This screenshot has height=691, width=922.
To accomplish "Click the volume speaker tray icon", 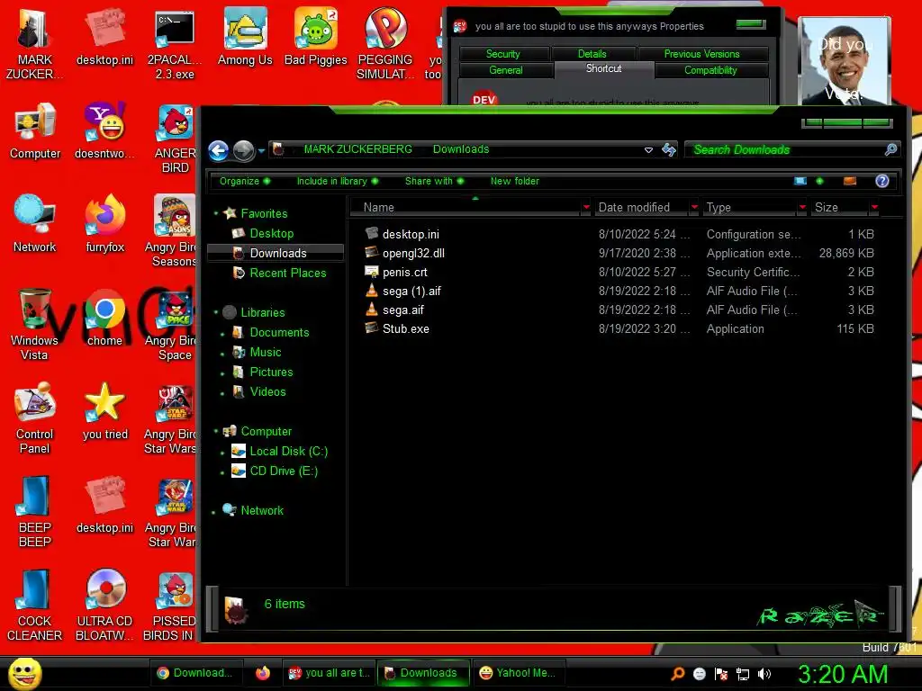I will [x=764, y=674].
